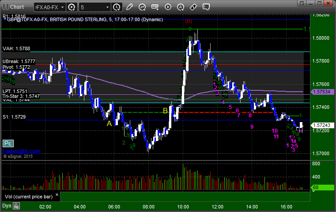Click the purple 1.57534 price marker

(x=322, y=92)
